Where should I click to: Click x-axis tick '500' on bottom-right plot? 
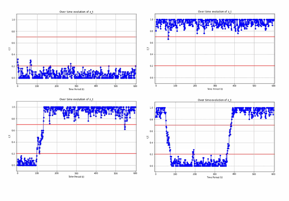(254, 174)
